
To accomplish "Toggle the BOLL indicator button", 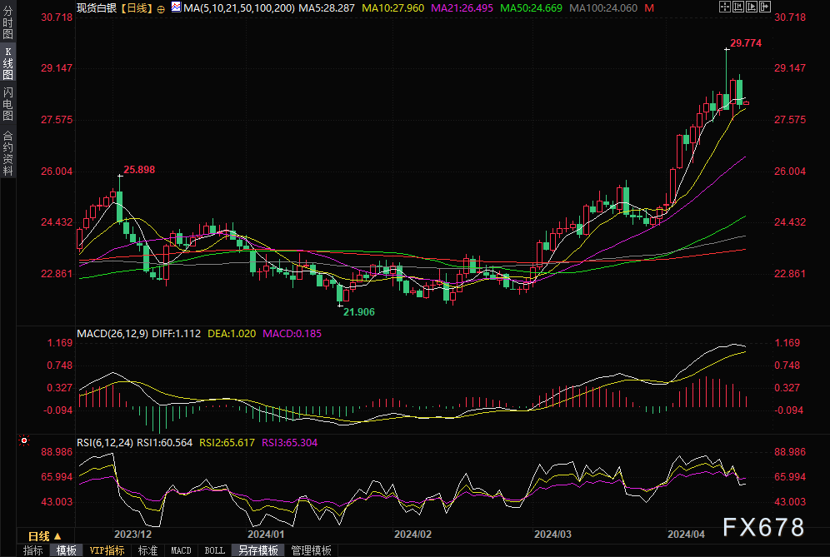I will pos(214,550).
